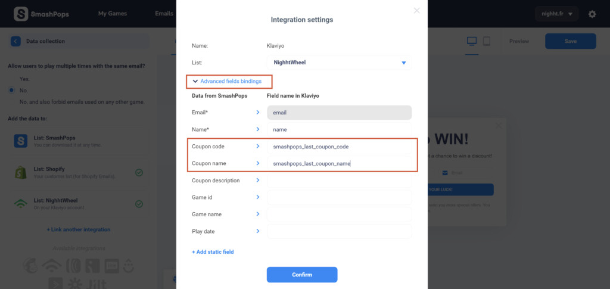Screen dimensions: 610x289
Task: Click the Game name input field
Action: (339, 215)
